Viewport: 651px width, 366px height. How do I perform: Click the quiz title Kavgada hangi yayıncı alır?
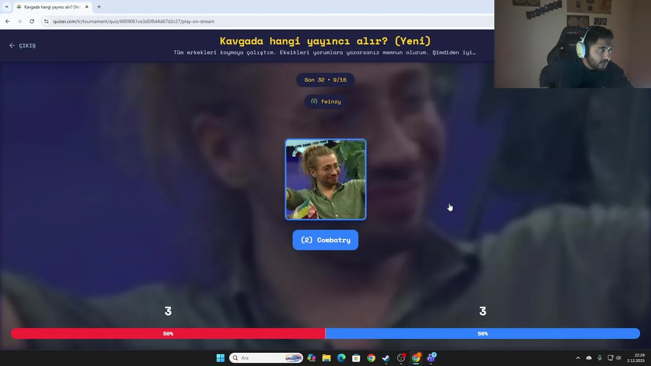(x=325, y=41)
